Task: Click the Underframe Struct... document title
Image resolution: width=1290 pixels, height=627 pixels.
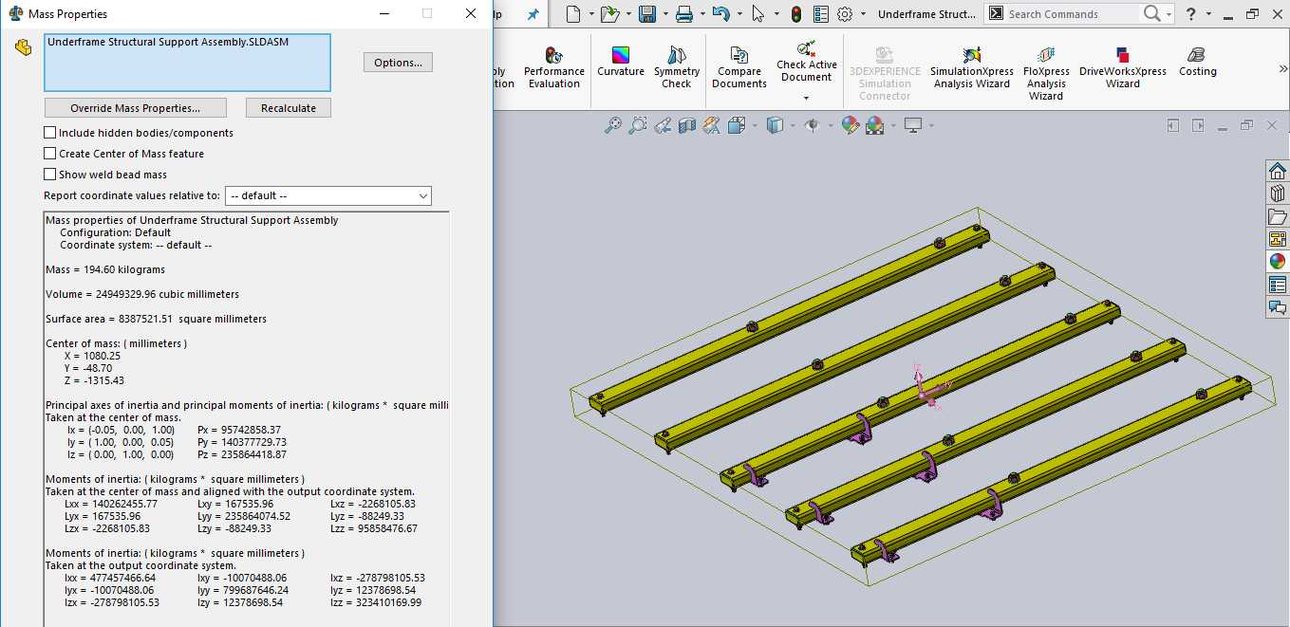Action: pyautogui.click(x=926, y=14)
